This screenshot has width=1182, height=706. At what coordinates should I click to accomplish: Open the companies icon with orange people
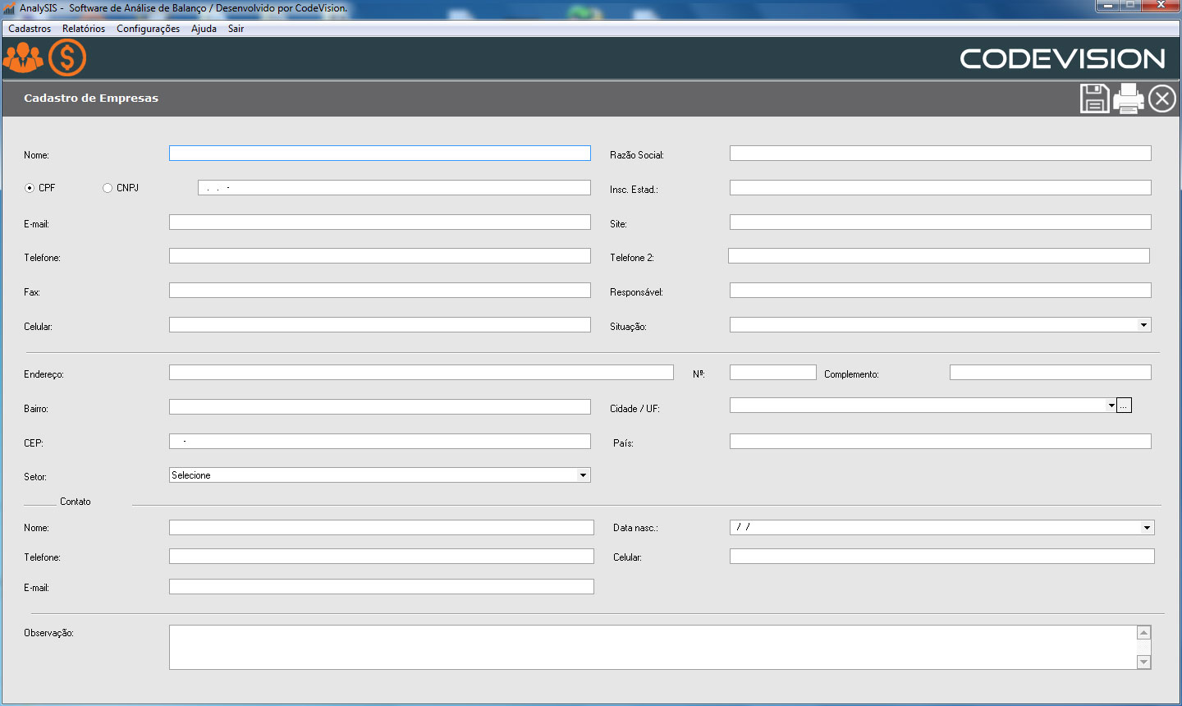(x=23, y=58)
